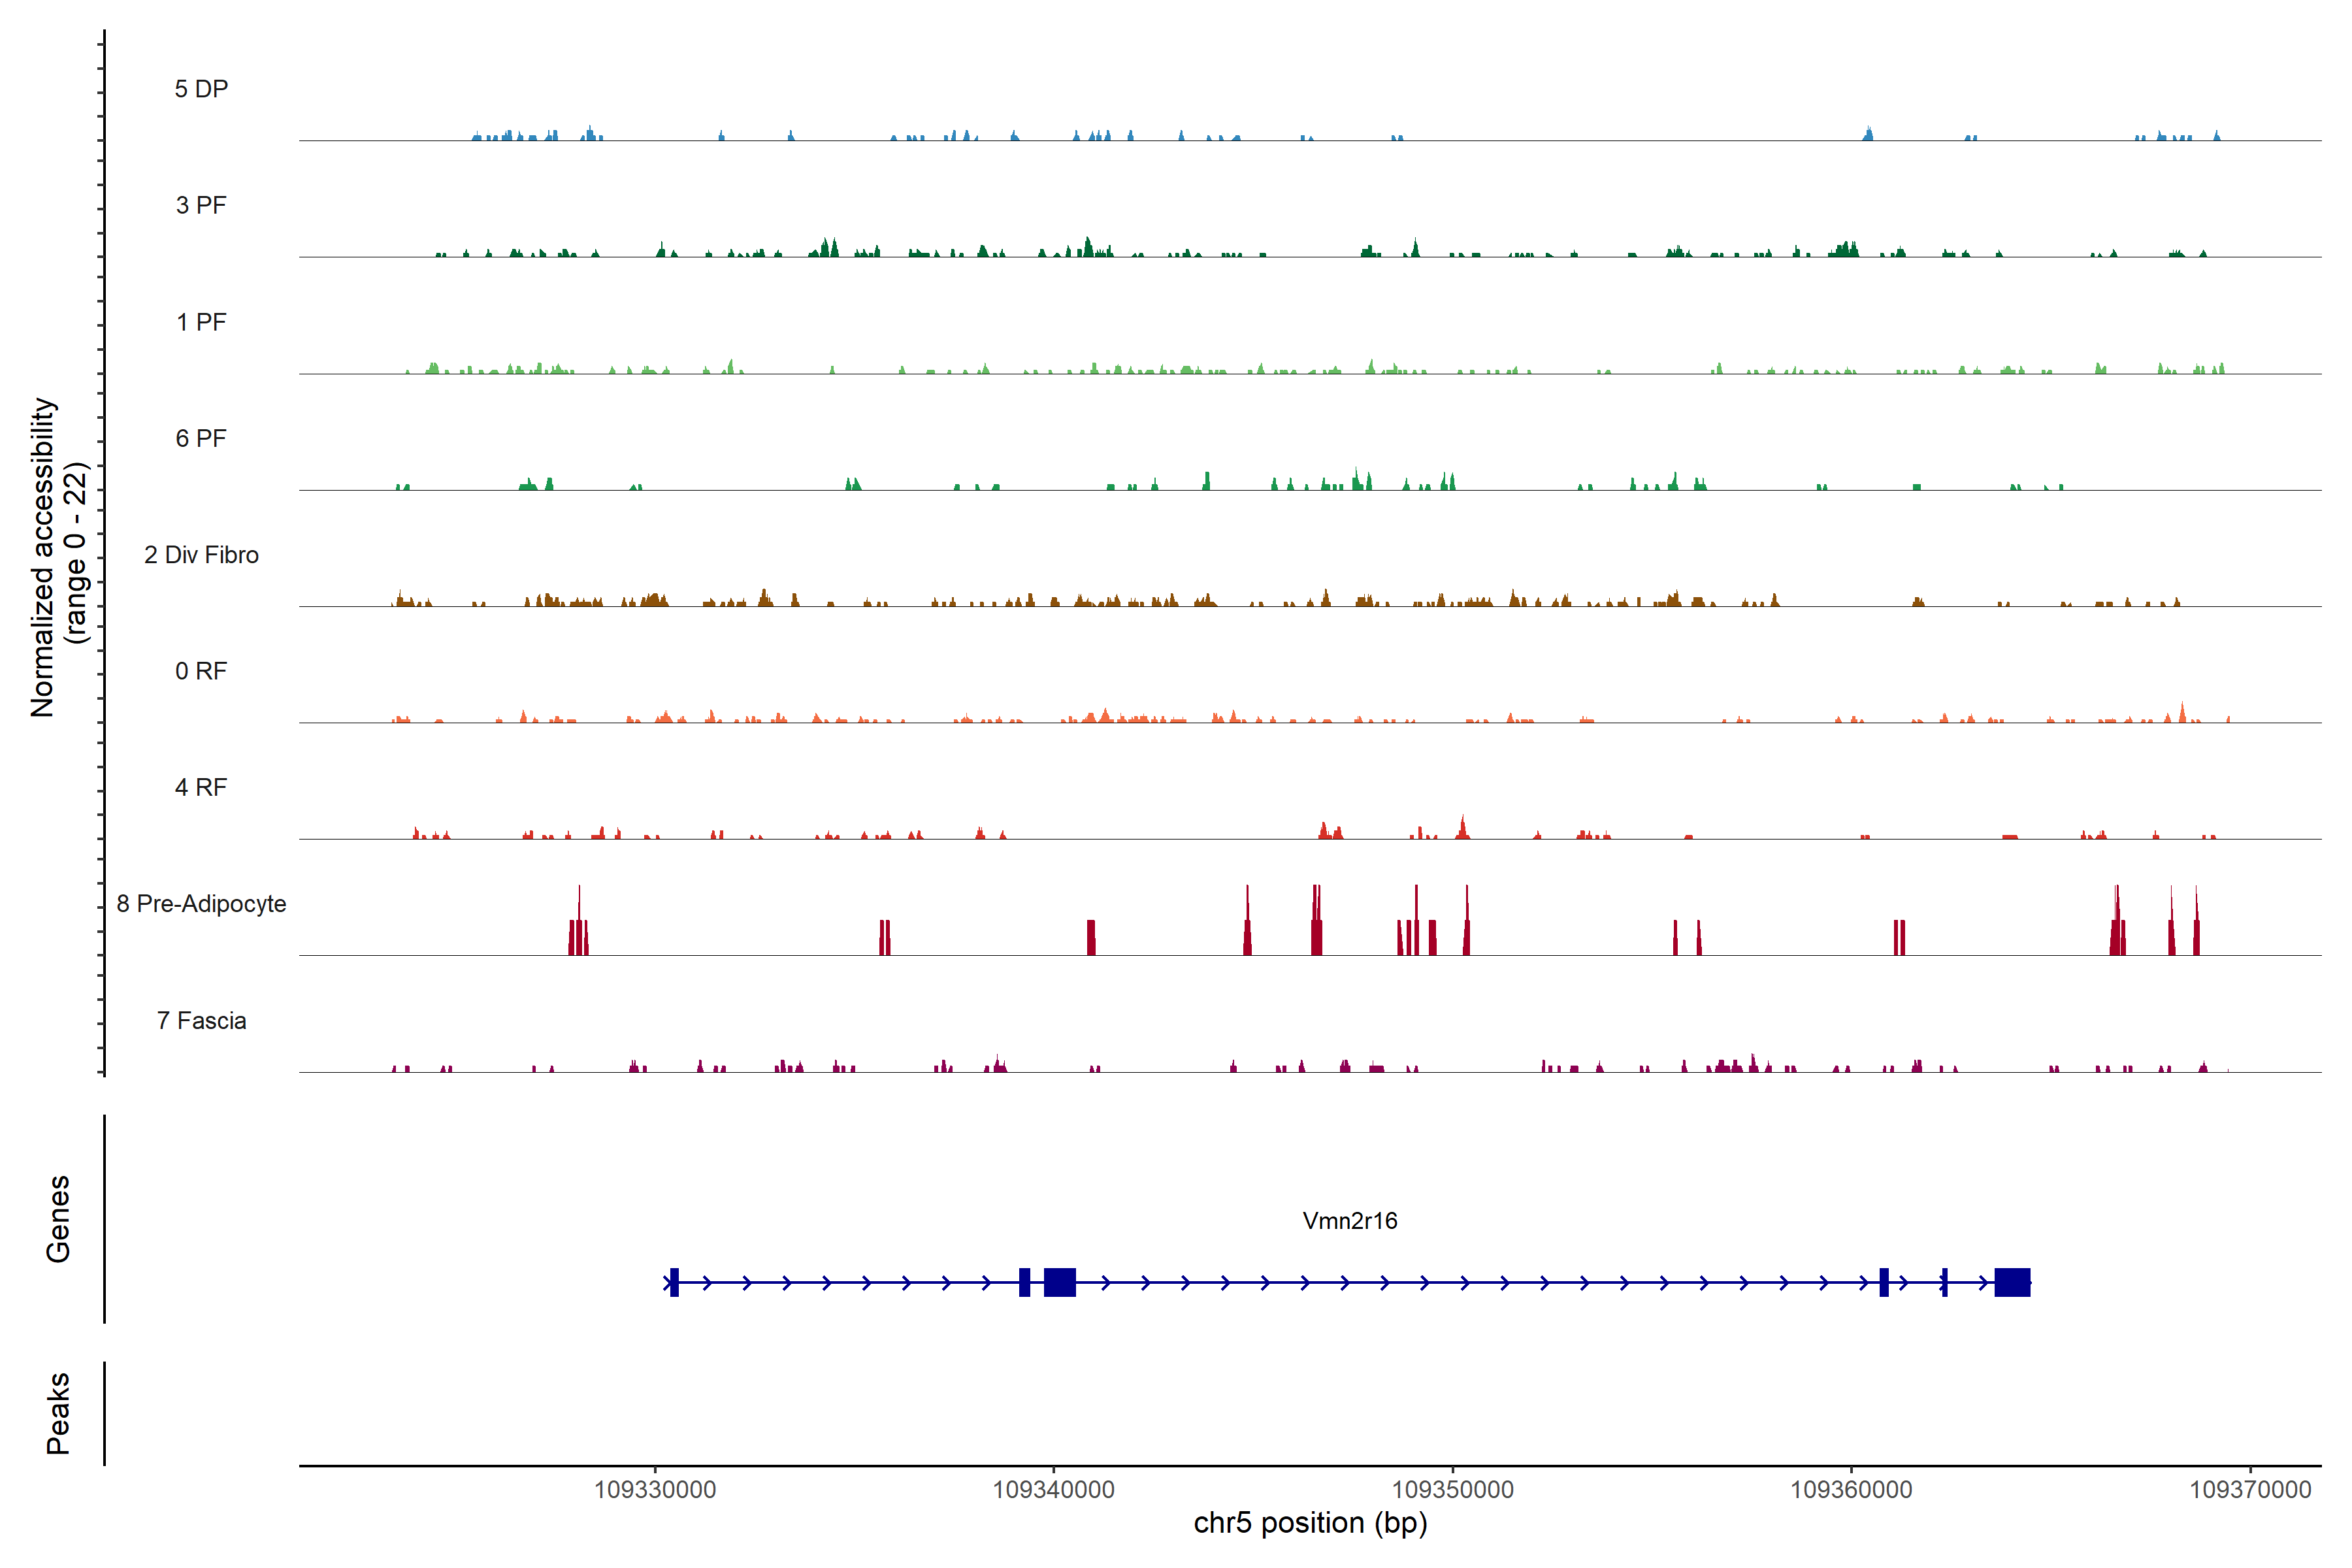Click the largest Vmn2r16 exon block at right end
This screenshot has width=2352, height=1568.
[2012, 1282]
